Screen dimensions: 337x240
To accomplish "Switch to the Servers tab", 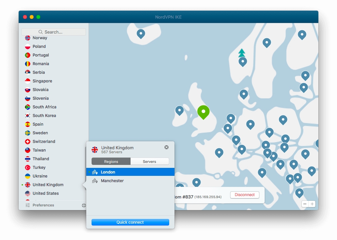I will 150,162.
